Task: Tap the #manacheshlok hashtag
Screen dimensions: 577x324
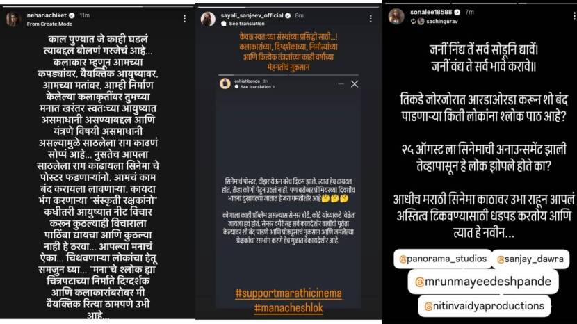Action: [x=288, y=308]
